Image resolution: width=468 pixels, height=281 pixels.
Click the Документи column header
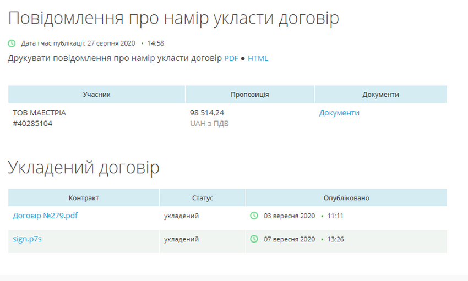tap(380, 95)
